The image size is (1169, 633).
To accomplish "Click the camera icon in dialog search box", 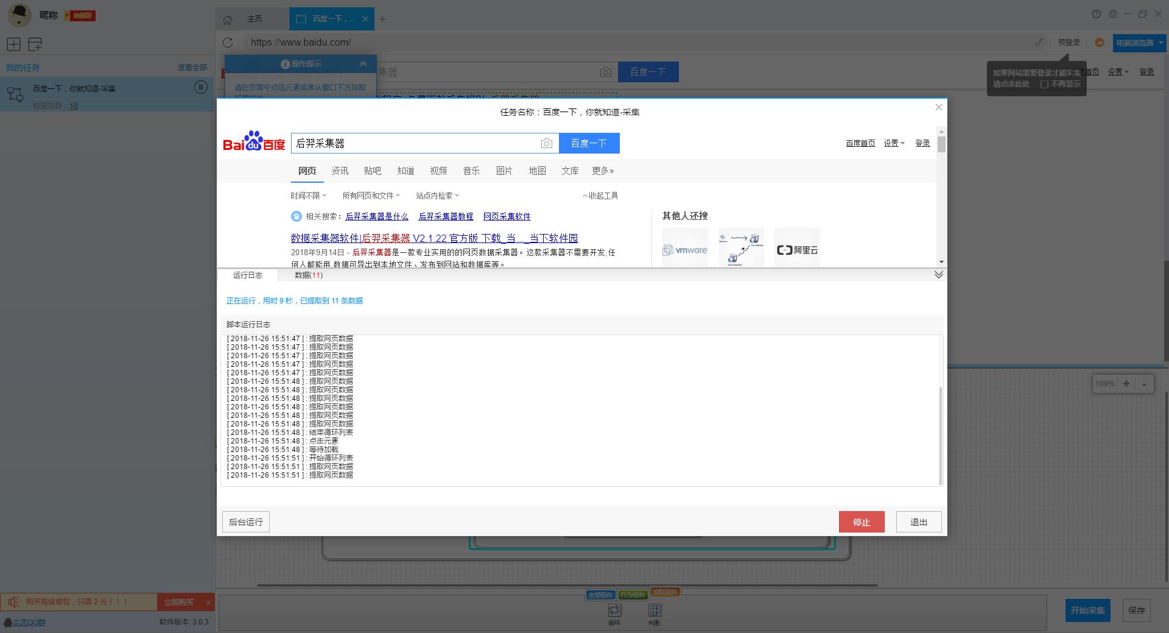I will click(x=546, y=143).
